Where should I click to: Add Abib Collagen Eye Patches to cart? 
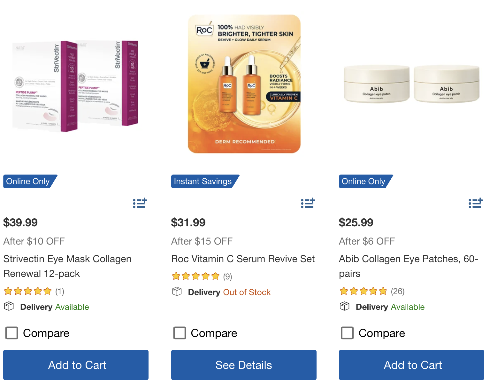tap(411, 365)
